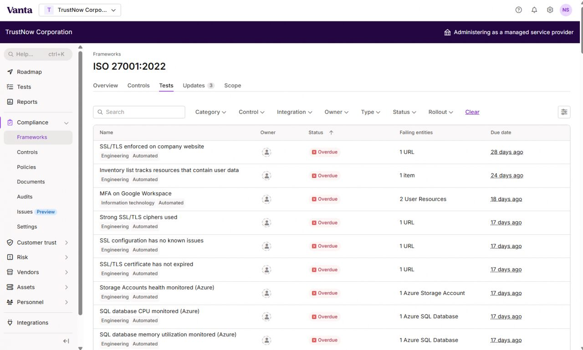Click the owner avatar for Storage Accounts health monitored
Screen dimensions: 583x350
(266, 293)
